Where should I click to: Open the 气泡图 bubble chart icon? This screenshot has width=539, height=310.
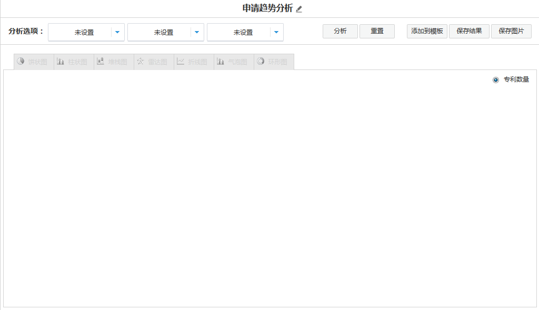click(x=221, y=62)
